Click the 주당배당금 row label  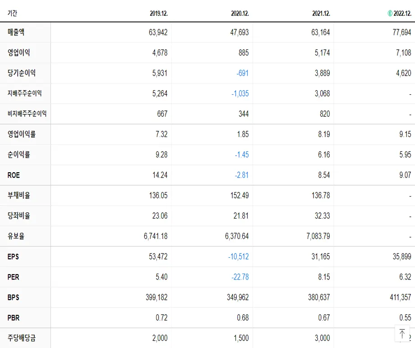tap(22, 338)
